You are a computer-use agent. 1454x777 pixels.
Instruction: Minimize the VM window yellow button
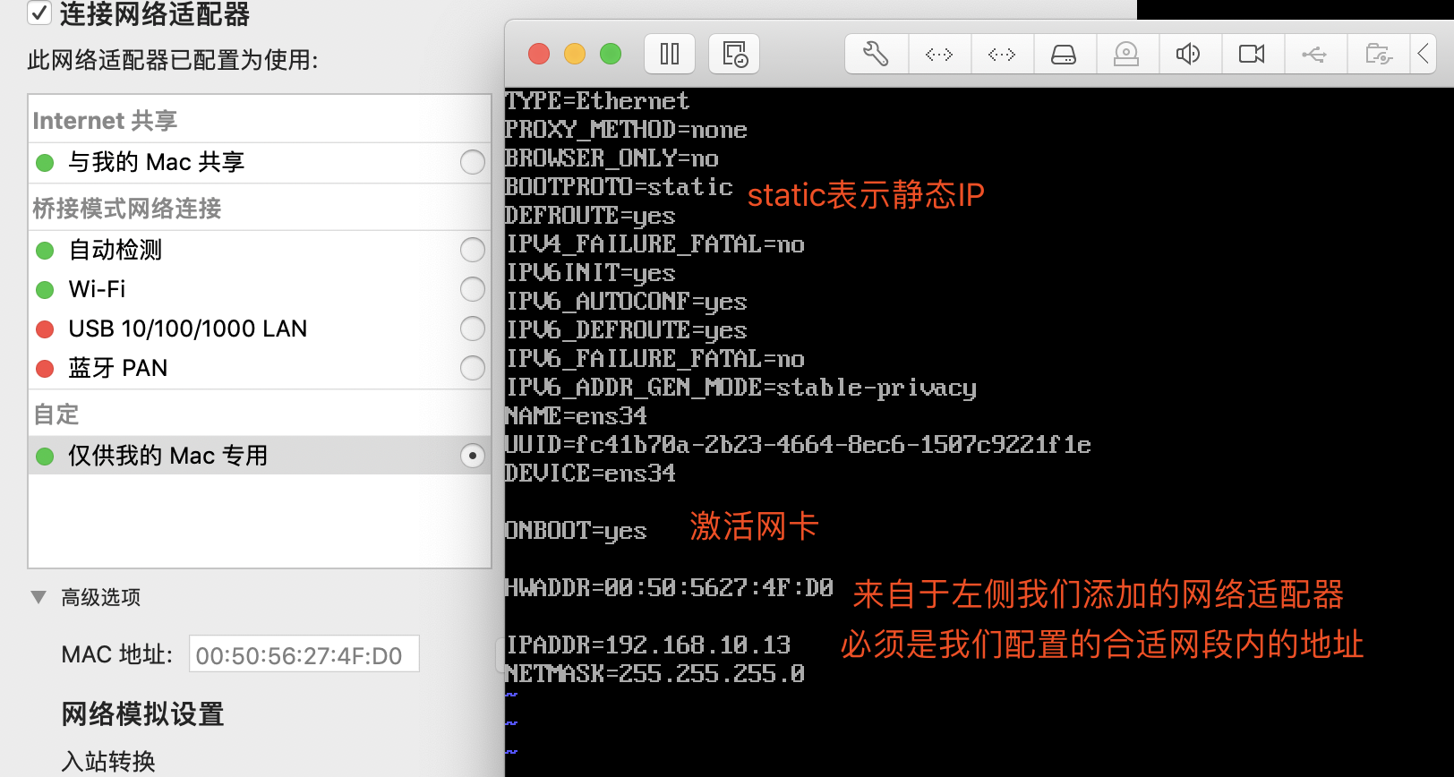pyautogui.click(x=575, y=54)
